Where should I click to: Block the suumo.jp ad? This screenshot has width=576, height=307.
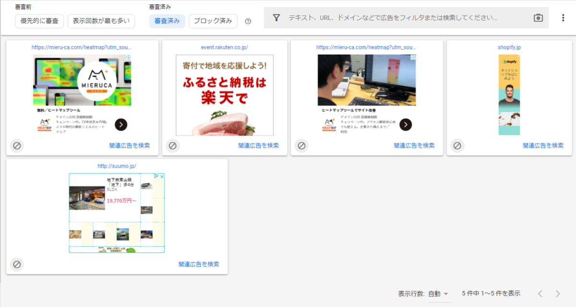[x=17, y=264]
